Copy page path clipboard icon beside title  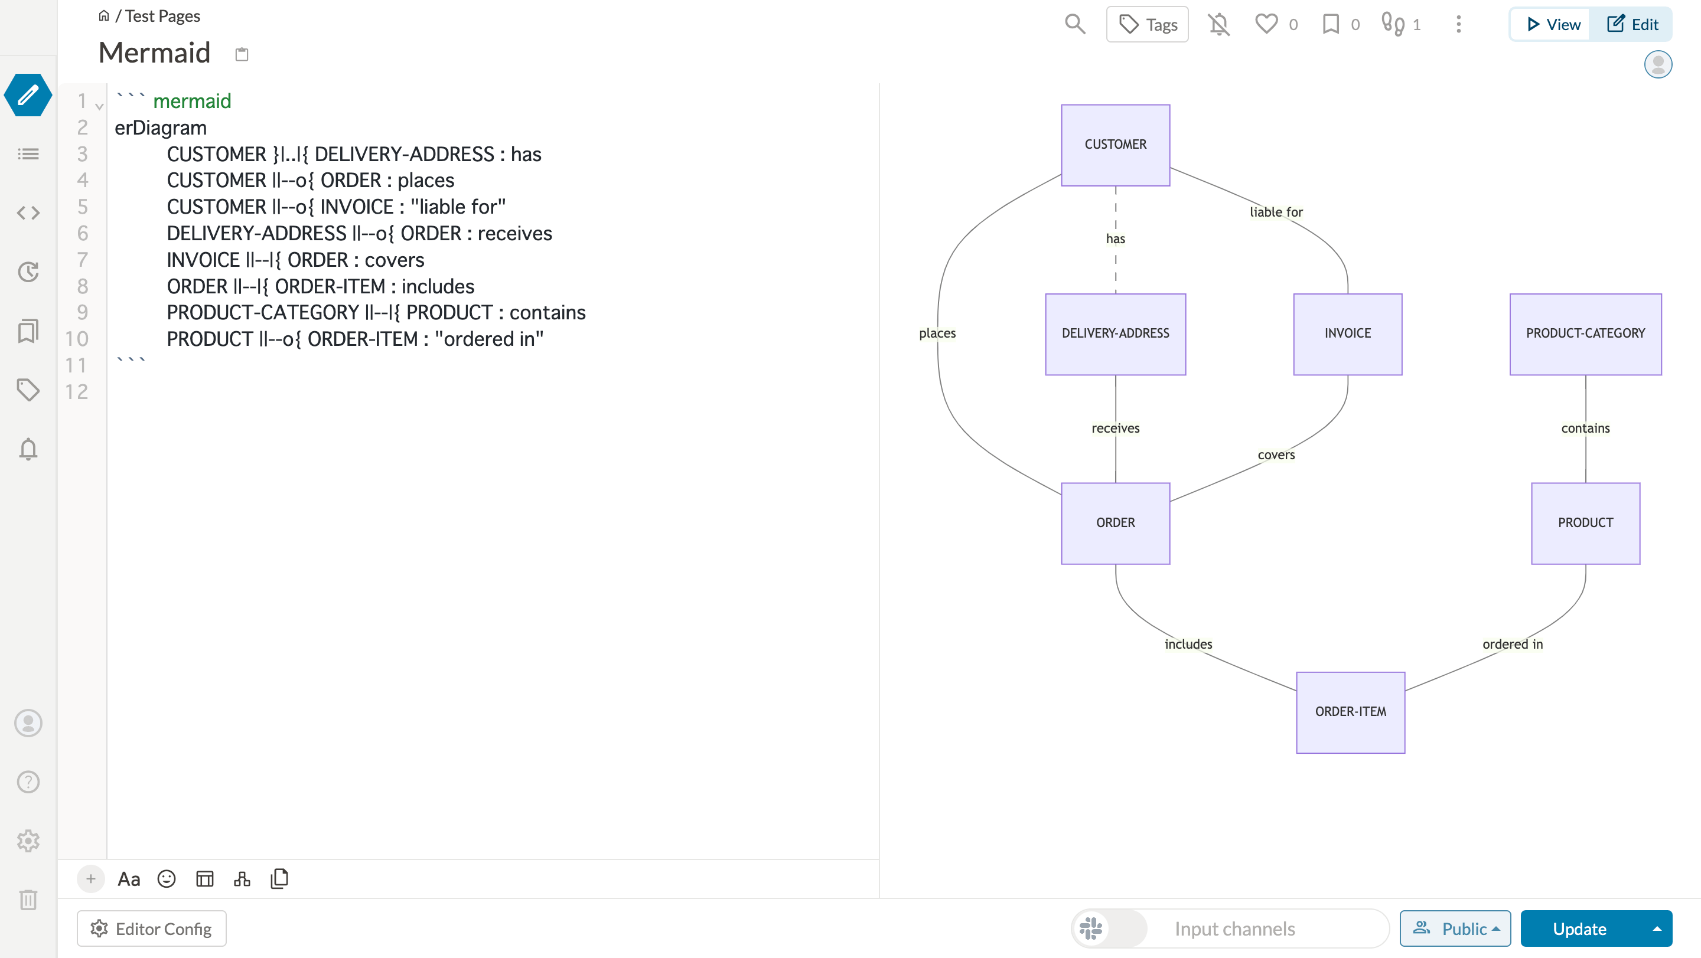click(x=242, y=54)
